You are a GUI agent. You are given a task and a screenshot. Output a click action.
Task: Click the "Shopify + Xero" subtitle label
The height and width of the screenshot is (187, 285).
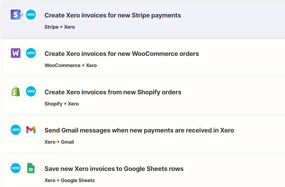(x=61, y=104)
